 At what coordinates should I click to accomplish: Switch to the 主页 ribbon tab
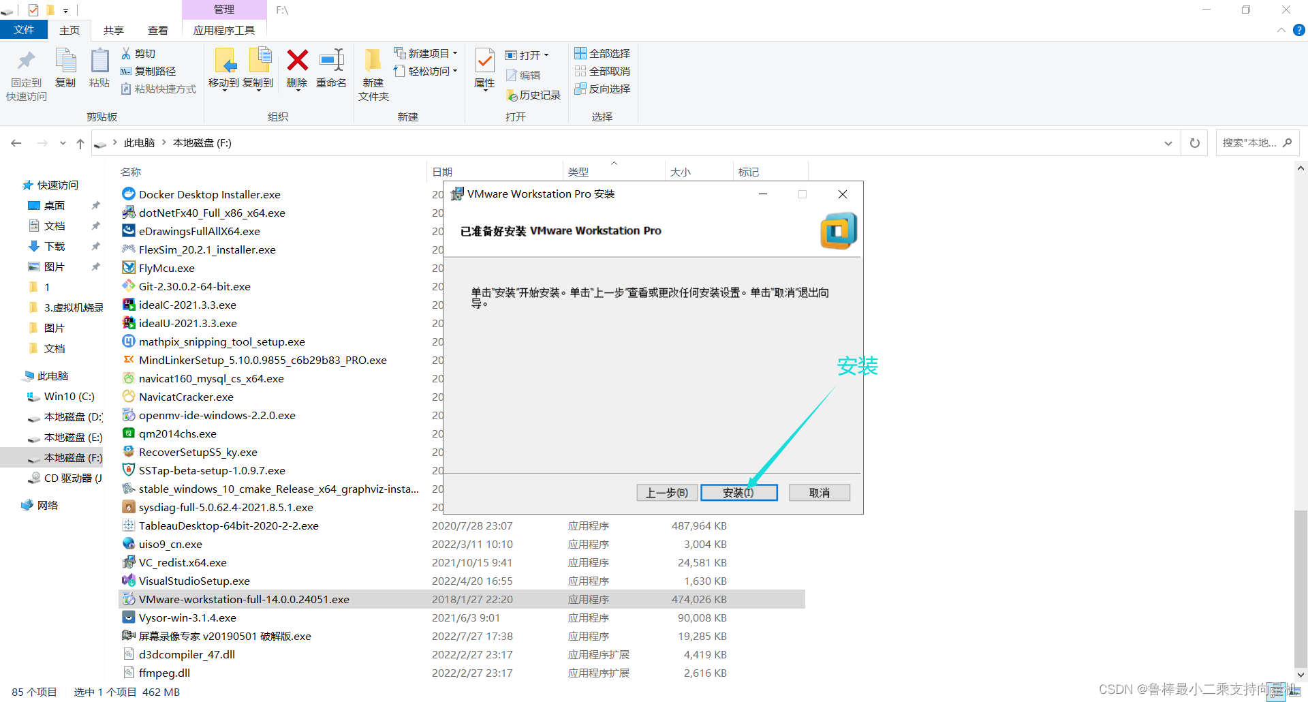[x=69, y=30]
